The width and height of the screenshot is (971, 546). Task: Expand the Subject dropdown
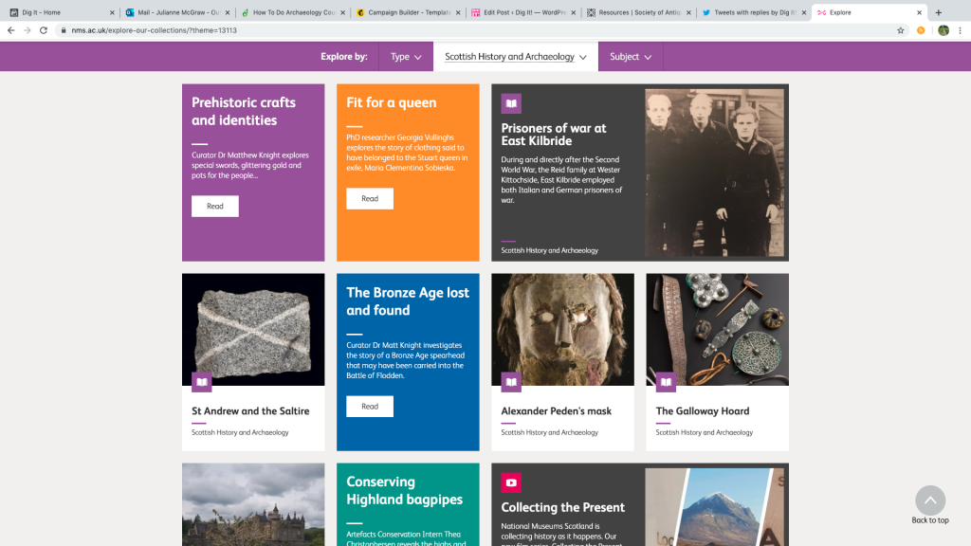(631, 56)
